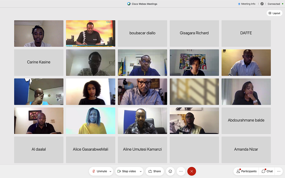Show Meeting Info details
This screenshot has height=178, width=285.
tap(247, 4)
